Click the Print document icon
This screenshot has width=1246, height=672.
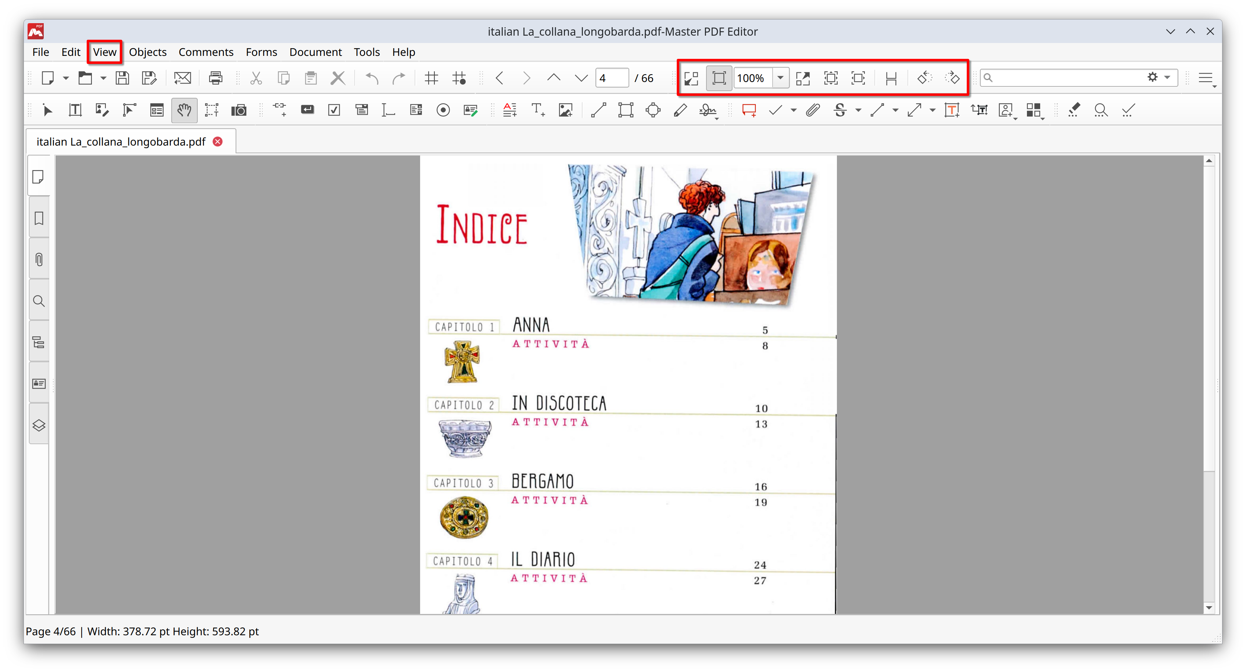point(215,78)
